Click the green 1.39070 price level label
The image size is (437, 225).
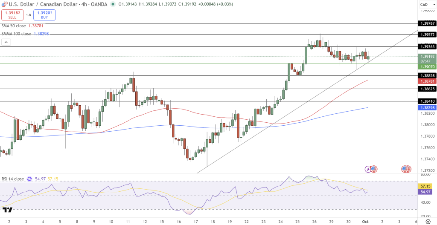pos(427,67)
